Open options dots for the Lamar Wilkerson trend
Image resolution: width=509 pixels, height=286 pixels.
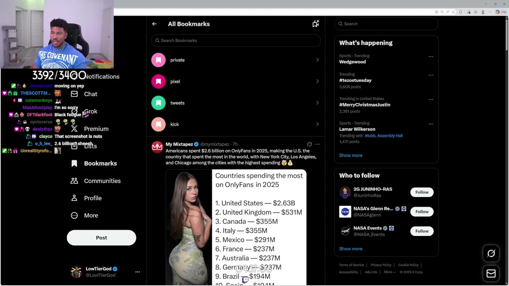click(431, 124)
